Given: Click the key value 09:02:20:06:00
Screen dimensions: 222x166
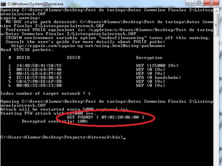Looking at the screenshot, I should click(x=120, y=117).
